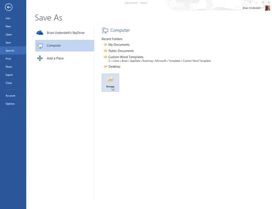Click the user profile picture
Viewport: 272px width, 209px height.
267,8
